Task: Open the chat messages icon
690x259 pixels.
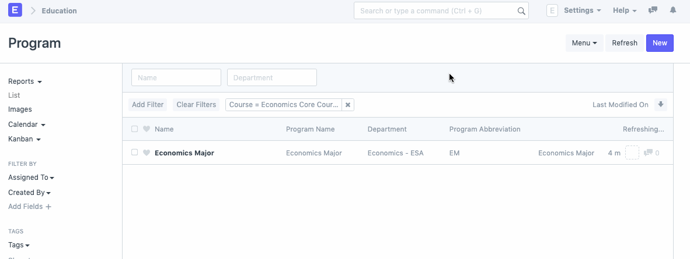Action: [x=653, y=10]
